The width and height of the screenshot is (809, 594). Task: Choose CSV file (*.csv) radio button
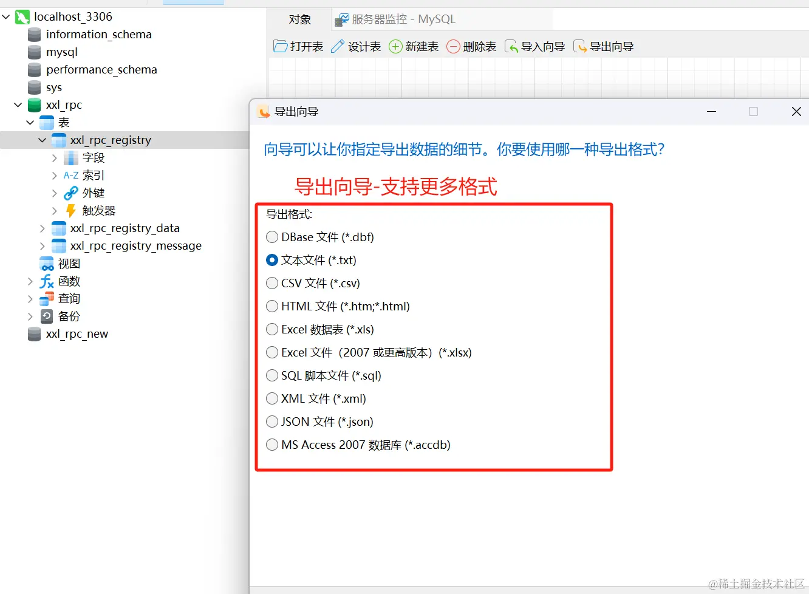tap(272, 283)
